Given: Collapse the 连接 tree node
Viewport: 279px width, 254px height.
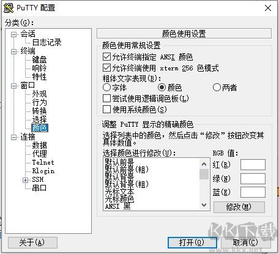Looking at the screenshot, I should click(13, 137).
